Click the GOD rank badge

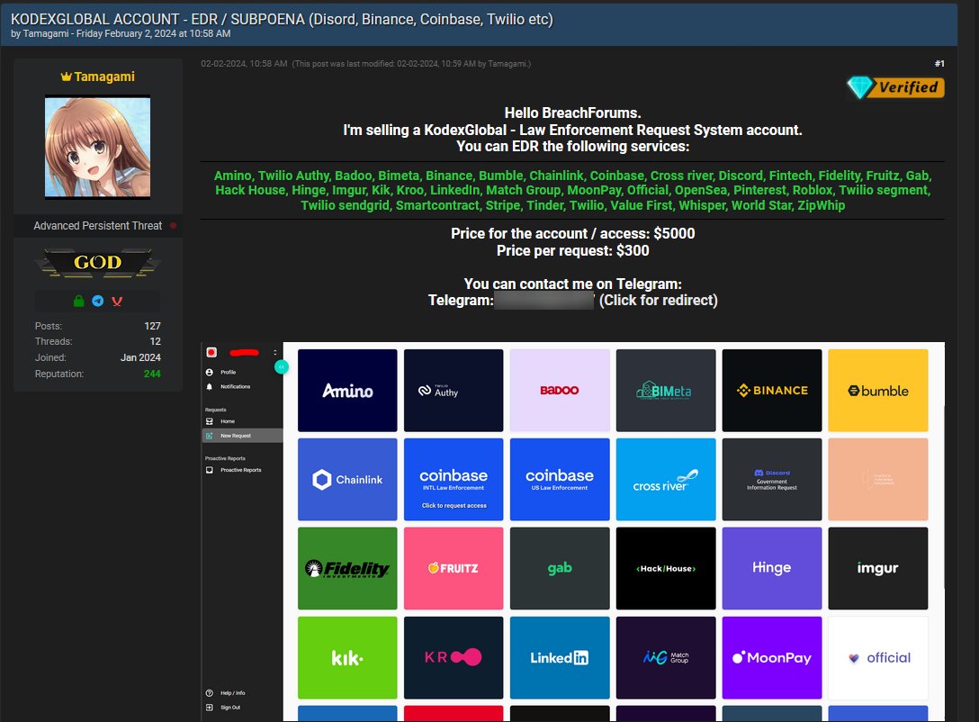pyautogui.click(x=97, y=262)
